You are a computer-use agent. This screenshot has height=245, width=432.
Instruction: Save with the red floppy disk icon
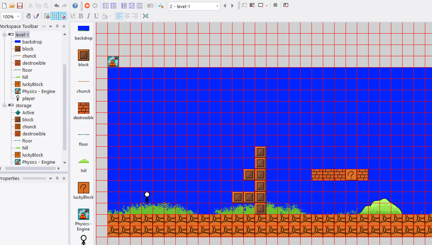tap(20, 5)
